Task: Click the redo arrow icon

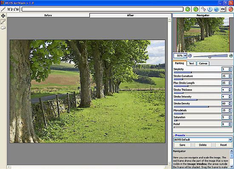Action: pyautogui.click(x=16, y=9)
